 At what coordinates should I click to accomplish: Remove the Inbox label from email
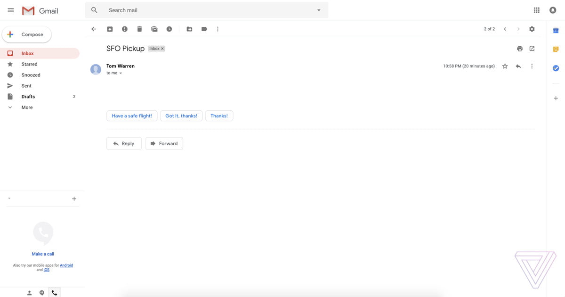pos(162,49)
